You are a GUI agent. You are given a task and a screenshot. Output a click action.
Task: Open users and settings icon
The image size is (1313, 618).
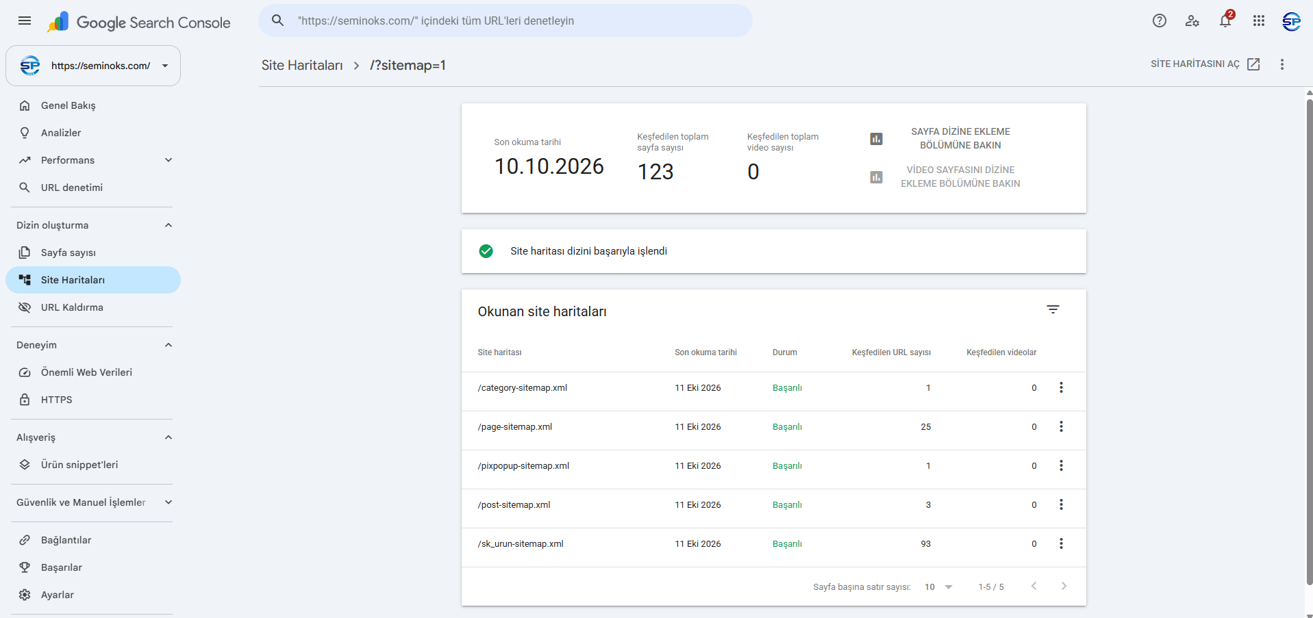tap(1192, 21)
